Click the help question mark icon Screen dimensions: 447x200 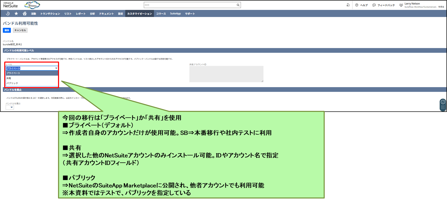tap(357, 5)
